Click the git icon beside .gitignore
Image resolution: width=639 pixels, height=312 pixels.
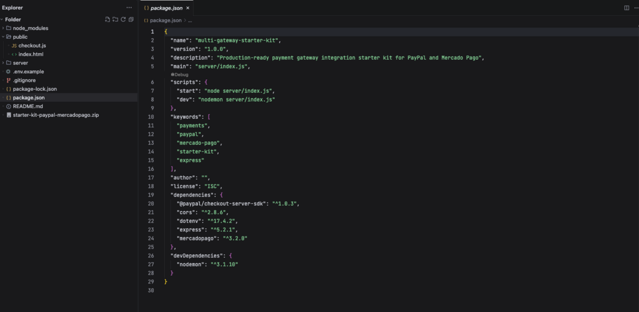[8, 80]
